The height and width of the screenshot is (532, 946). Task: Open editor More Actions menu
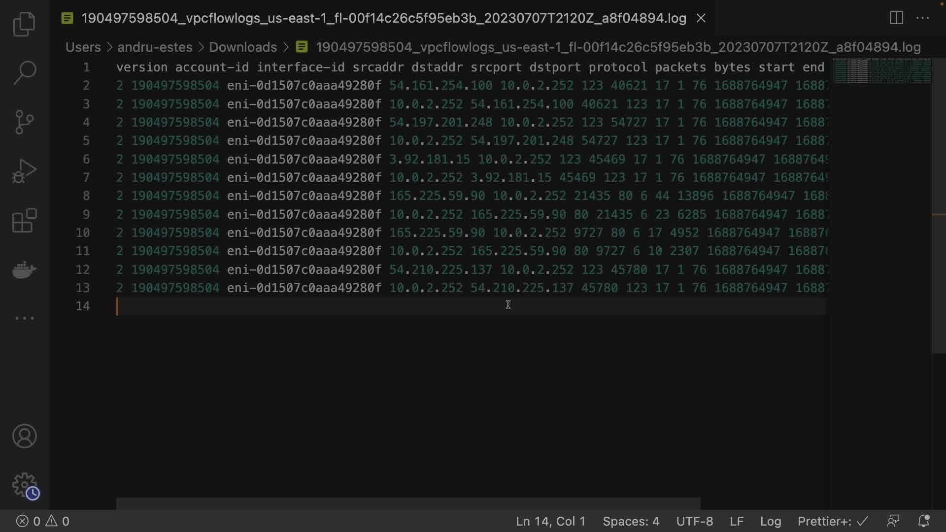click(x=922, y=18)
